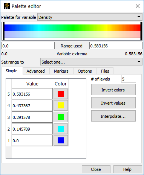Select row header number 4
Screen dimensions: 144x175
tap(9, 105)
